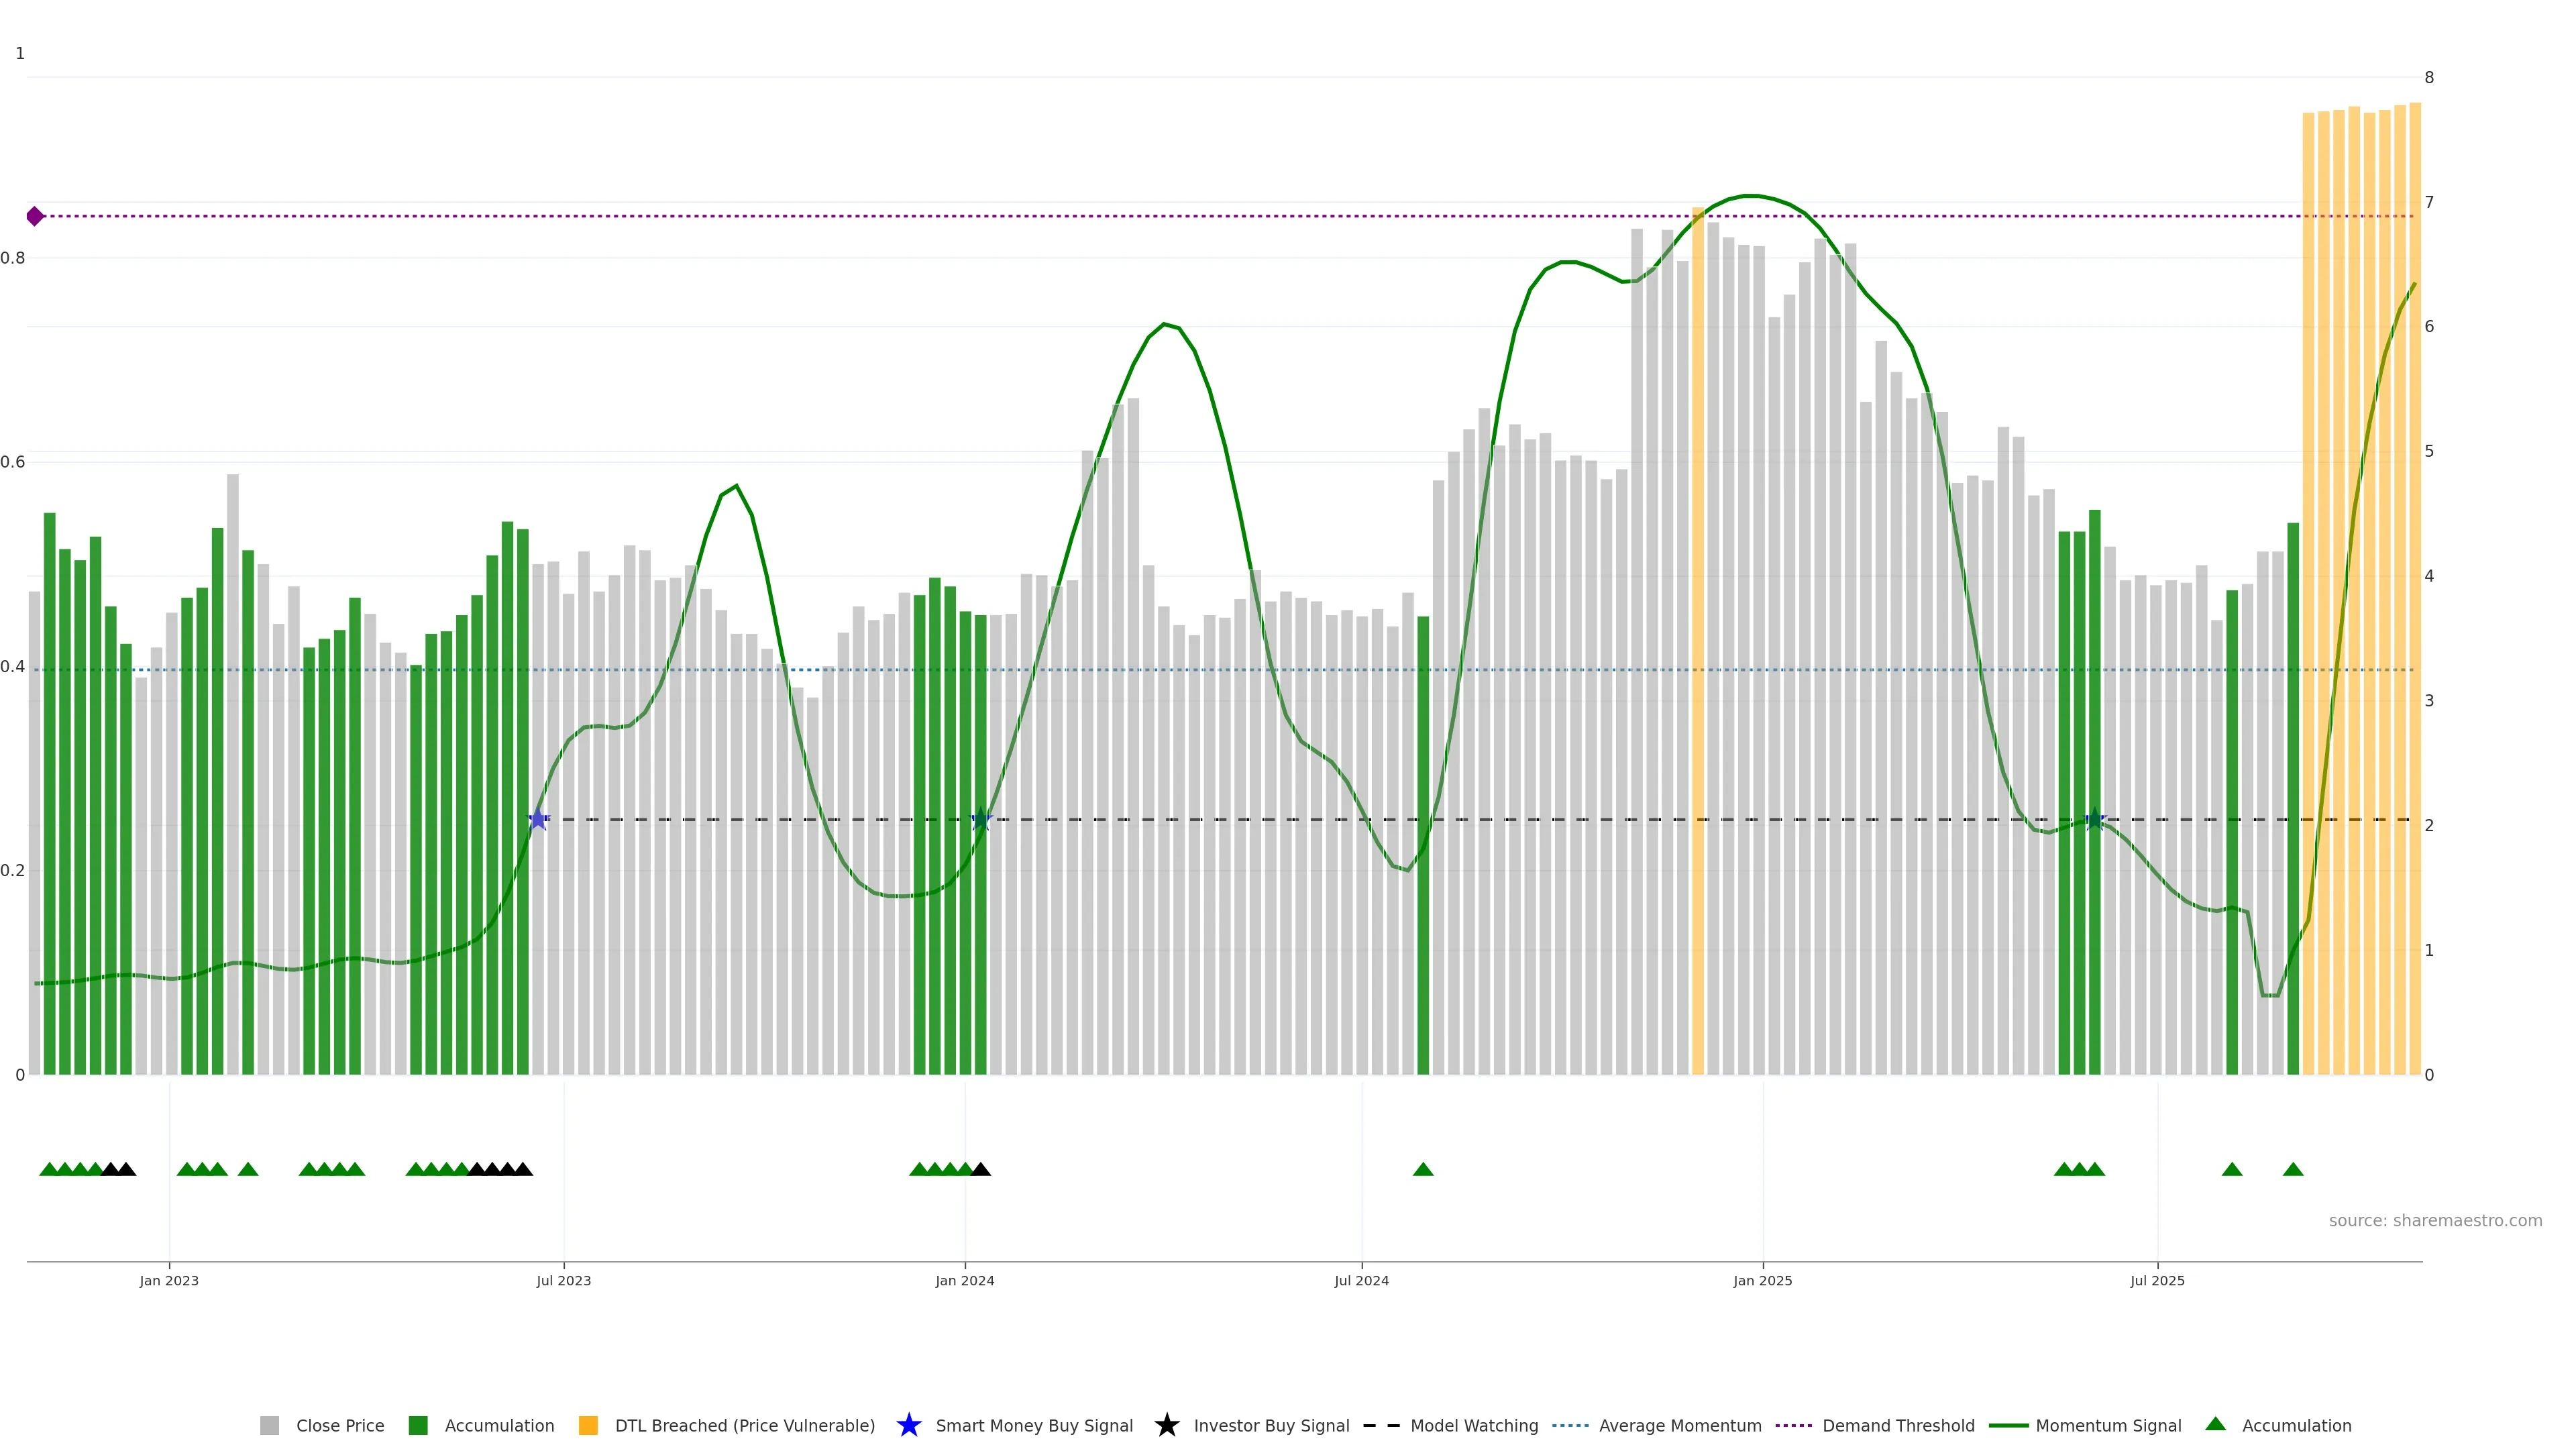Screen dimensions: 2576x1449
Task: Click the Jan 2025 x-axis label
Action: click(x=1762, y=1280)
